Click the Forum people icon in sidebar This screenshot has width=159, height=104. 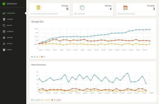4,50
